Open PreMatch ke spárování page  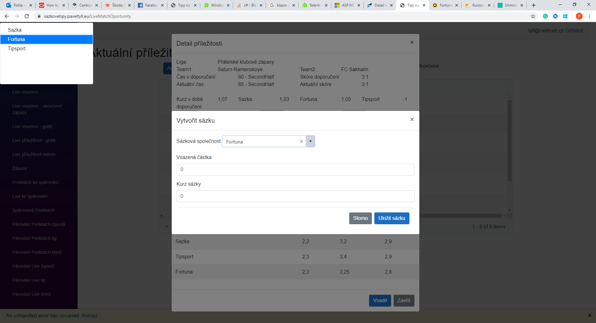35,182
